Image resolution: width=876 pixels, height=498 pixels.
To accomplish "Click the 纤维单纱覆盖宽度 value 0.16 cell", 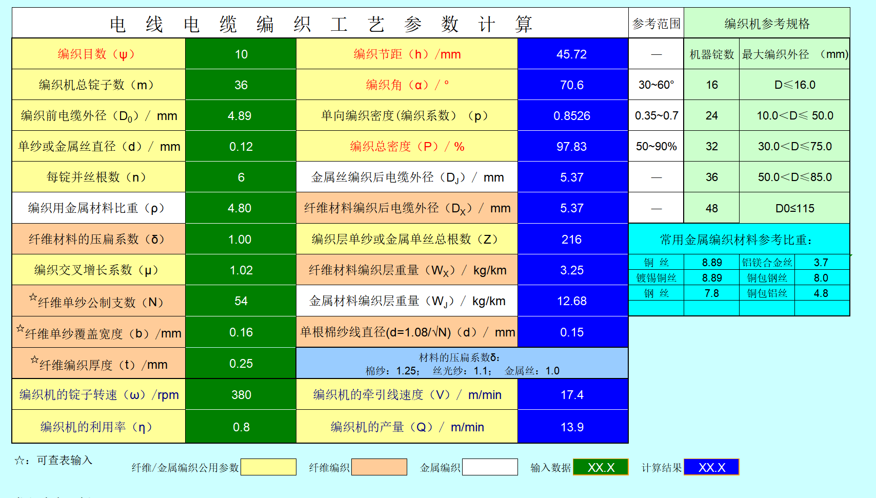I will point(241,332).
